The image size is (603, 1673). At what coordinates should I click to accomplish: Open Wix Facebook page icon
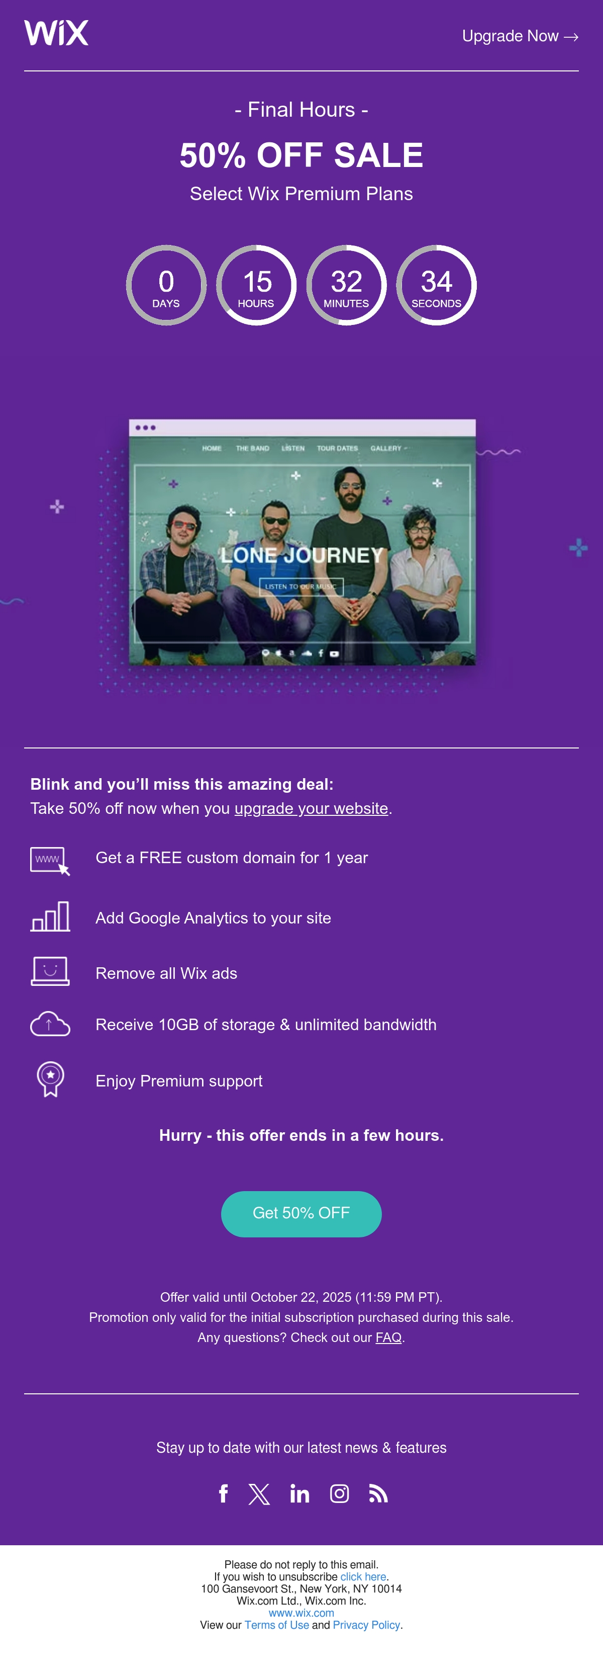coord(223,1494)
